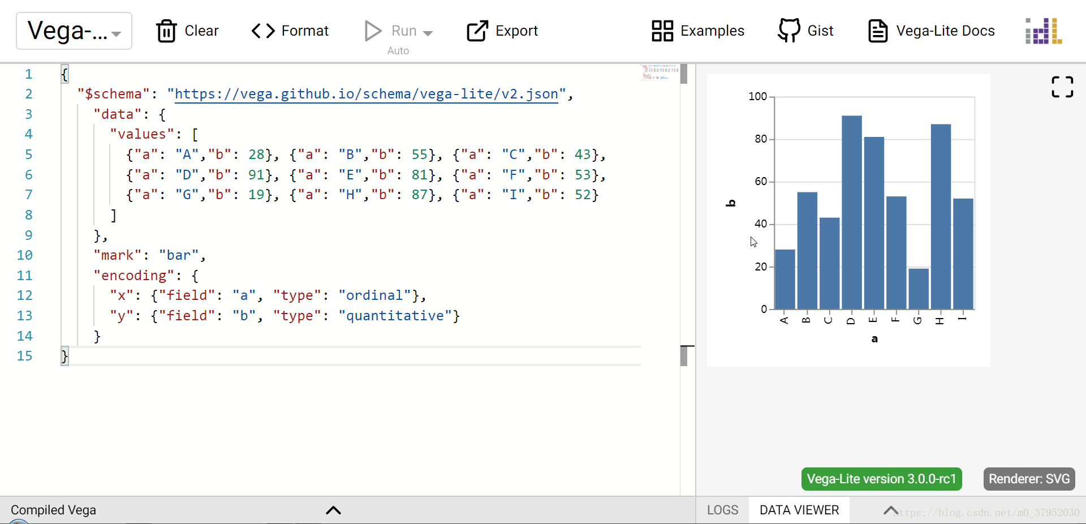
Task: Click the y-axis label 100
Action: (x=757, y=96)
